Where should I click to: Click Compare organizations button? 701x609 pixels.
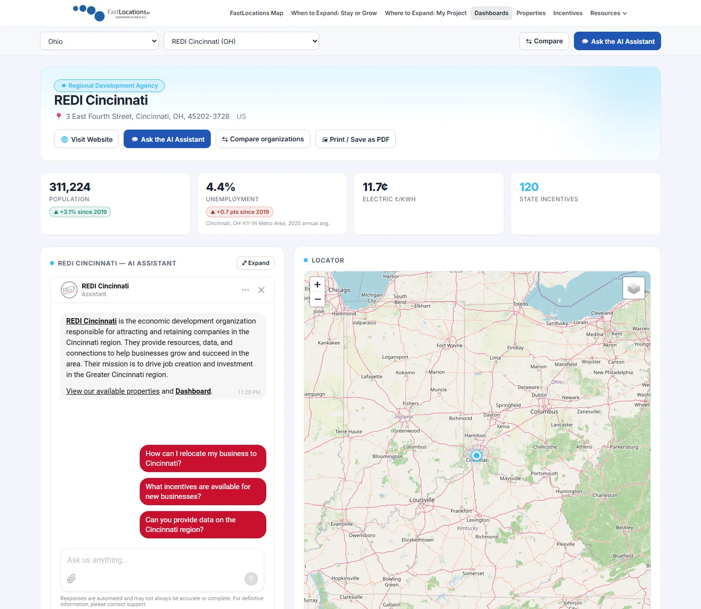coord(263,139)
